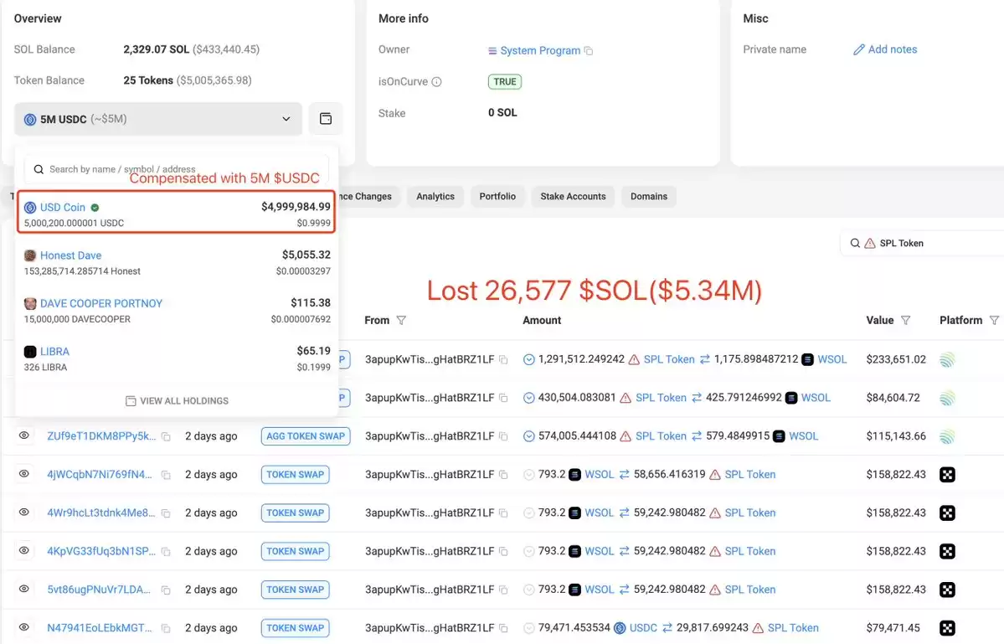The height and width of the screenshot is (644, 1004).
Task: Click the swap arrows icon in the 1,291,512.249242 row
Action: (704, 360)
